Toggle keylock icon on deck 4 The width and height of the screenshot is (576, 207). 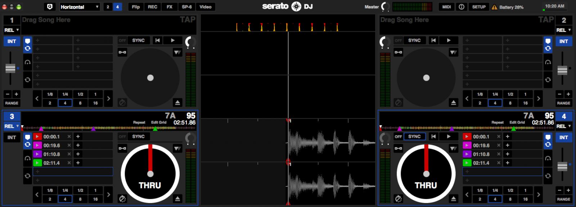pyautogui.click(x=398, y=149)
